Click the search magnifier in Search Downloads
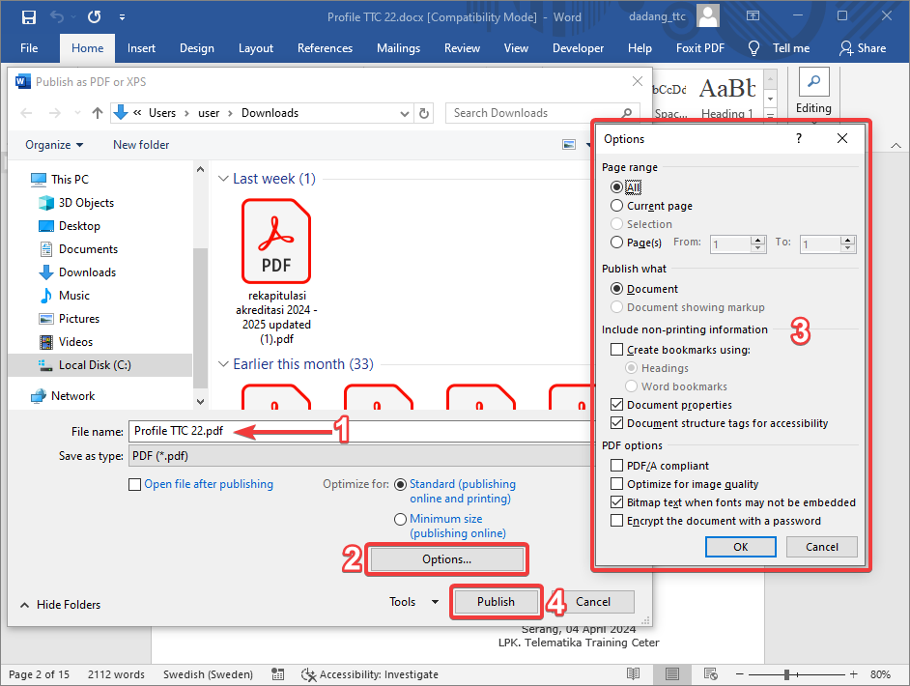This screenshot has height=686, width=910. [x=627, y=113]
